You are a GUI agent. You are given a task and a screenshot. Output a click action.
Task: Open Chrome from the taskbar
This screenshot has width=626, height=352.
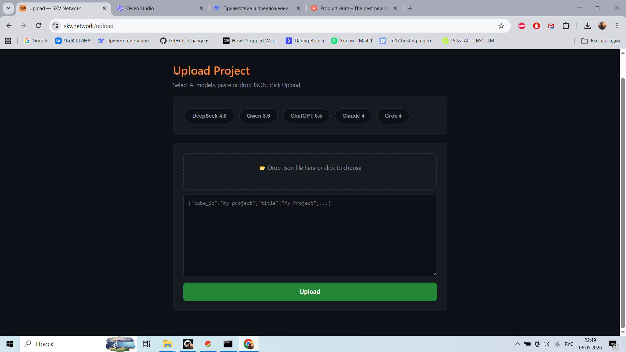pyautogui.click(x=248, y=344)
